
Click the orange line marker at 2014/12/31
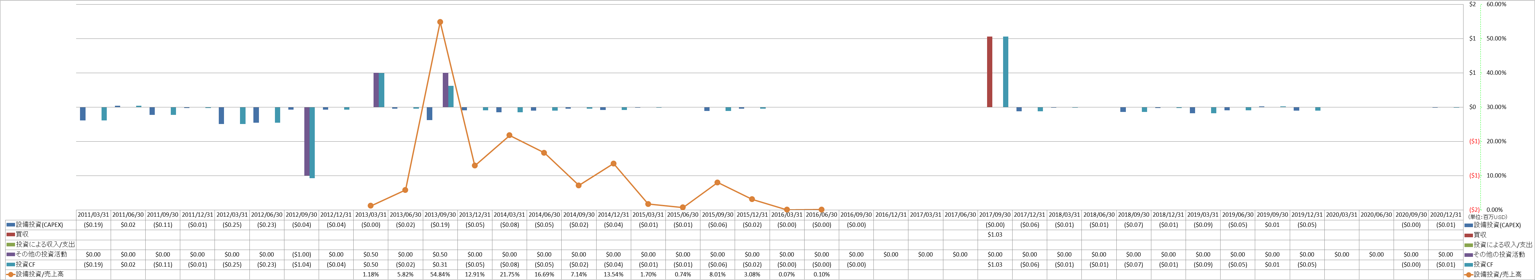point(613,164)
